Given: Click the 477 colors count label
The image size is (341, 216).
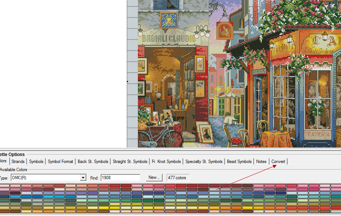Looking at the screenshot, I should click(x=178, y=178).
